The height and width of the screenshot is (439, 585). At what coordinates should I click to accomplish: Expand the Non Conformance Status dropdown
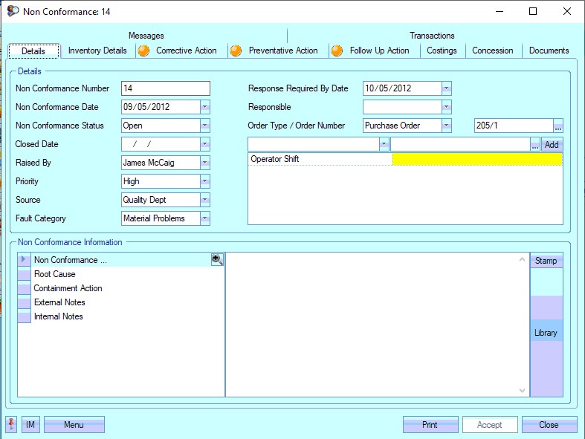(204, 126)
